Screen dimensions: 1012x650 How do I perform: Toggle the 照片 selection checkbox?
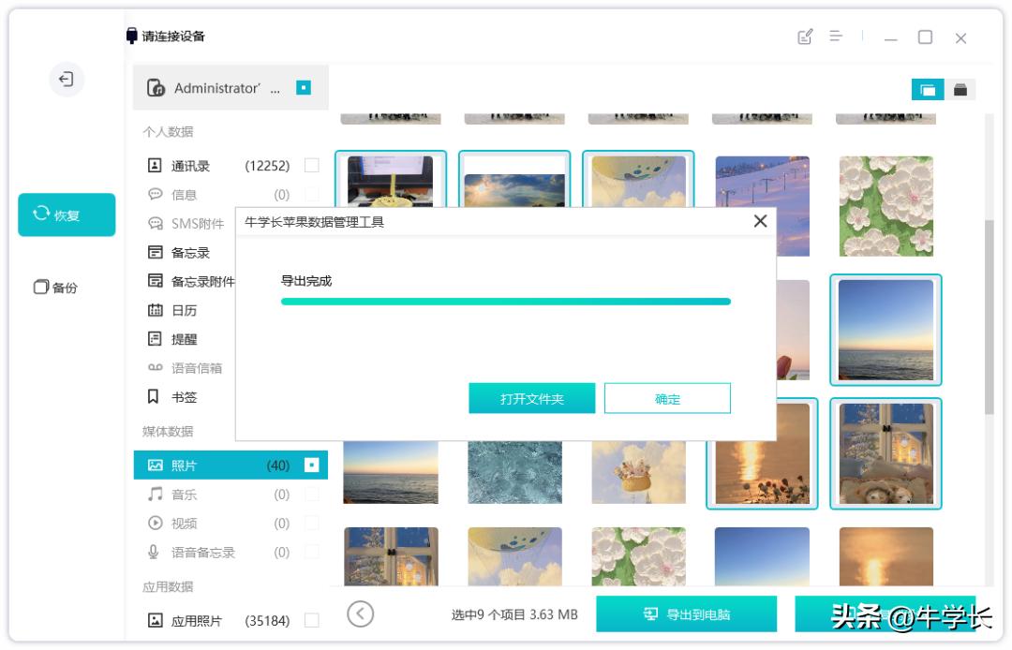tap(312, 465)
